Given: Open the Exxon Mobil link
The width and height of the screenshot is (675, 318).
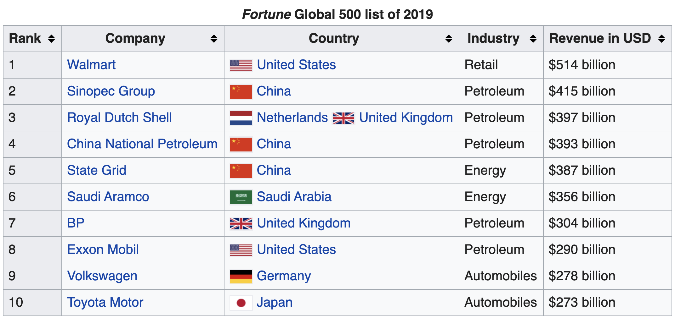Looking at the screenshot, I should [103, 249].
